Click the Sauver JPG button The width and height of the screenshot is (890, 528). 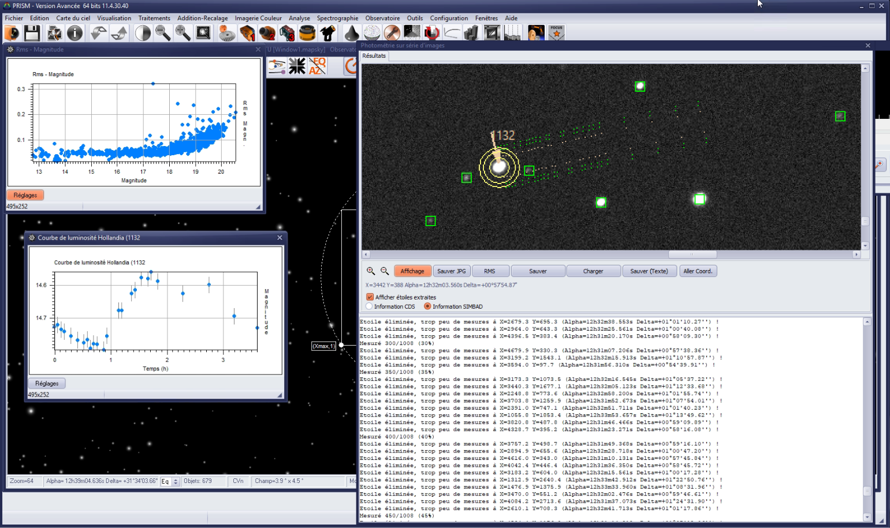tap(451, 271)
